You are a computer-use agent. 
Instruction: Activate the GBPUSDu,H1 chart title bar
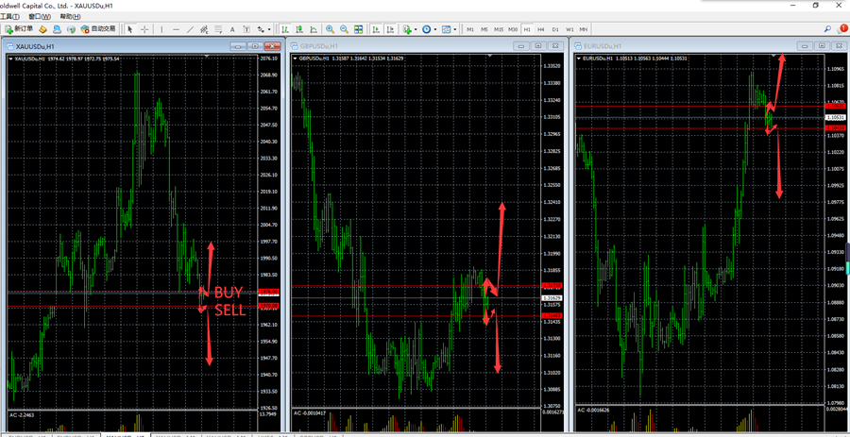tap(378, 45)
